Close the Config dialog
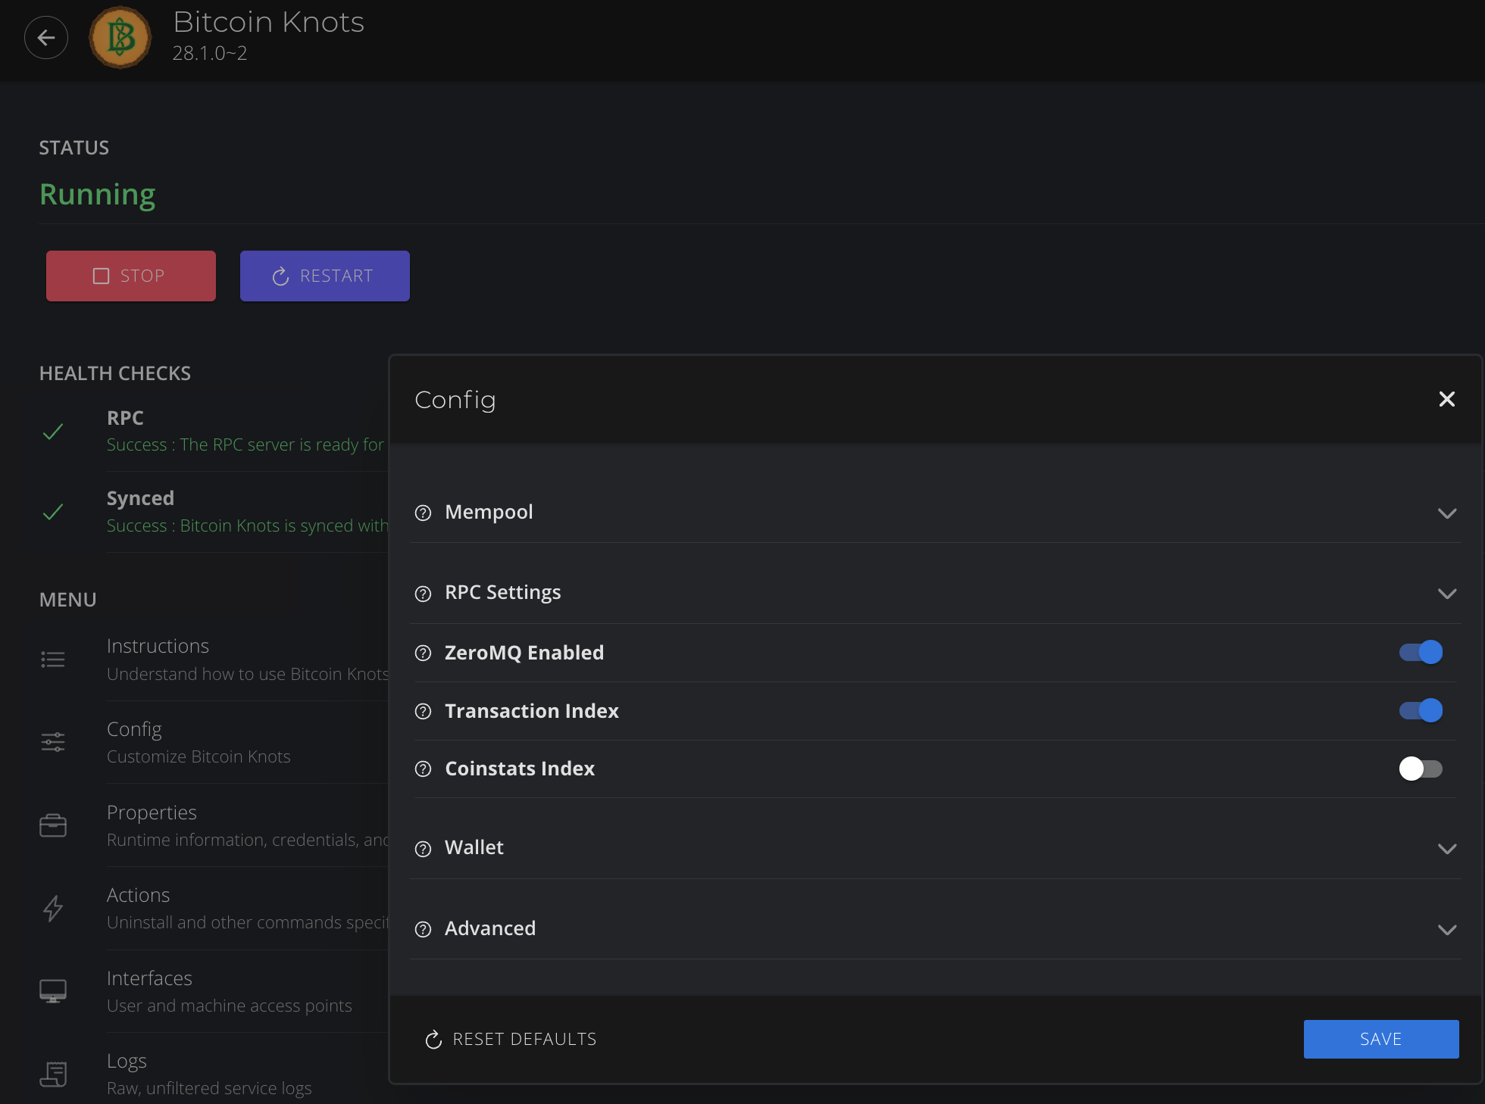 coord(1446,399)
